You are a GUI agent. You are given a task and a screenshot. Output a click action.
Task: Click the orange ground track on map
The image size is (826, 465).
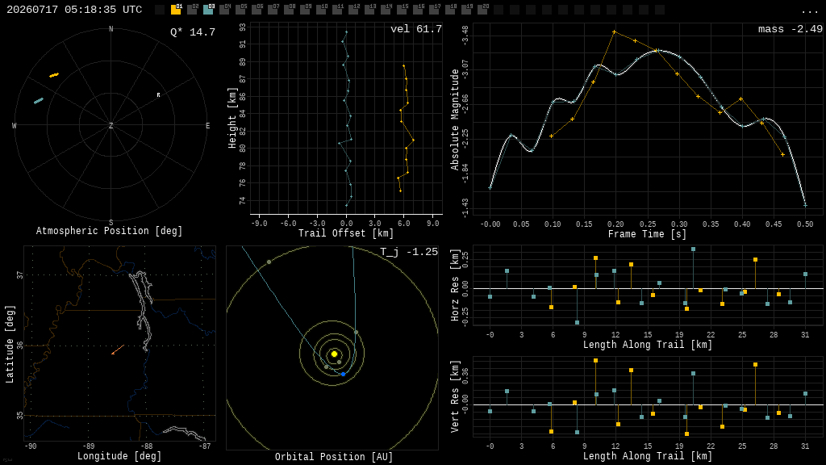tap(118, 350)
